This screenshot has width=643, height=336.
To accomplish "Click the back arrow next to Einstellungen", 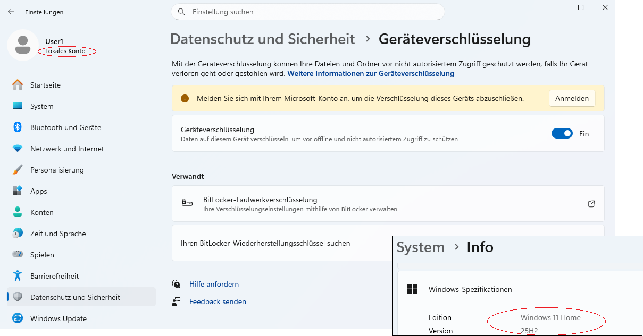I will point(11,11).
